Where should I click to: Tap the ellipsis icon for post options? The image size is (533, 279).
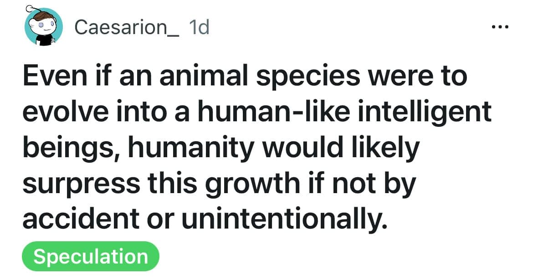(x=500, y=26)
